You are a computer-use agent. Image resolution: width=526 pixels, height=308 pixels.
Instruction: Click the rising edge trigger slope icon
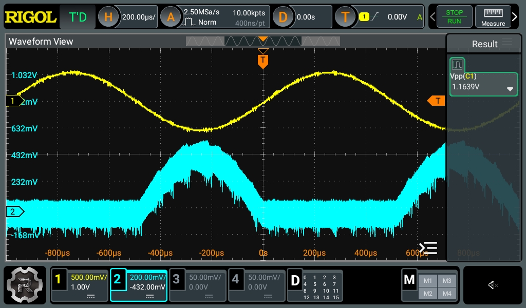375,16
